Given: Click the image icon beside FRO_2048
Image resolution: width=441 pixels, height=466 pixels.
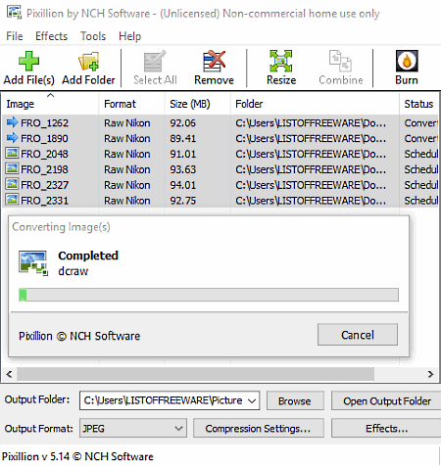Looking at the screenshot, I should coord(12,153).
